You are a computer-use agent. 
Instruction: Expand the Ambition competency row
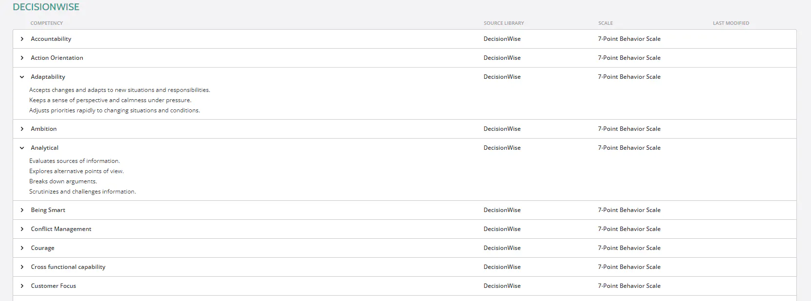point(22,129)
